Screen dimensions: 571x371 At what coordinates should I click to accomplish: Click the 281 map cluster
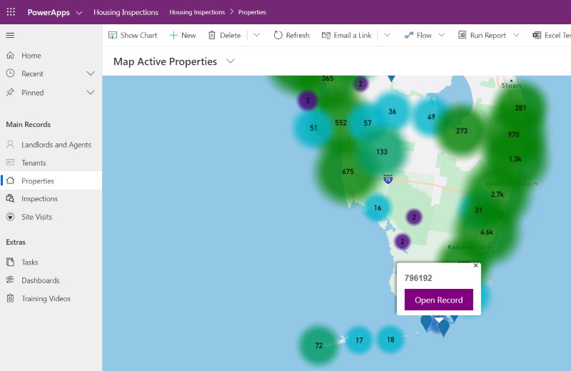pyautogui.click(x=520, y=108)
